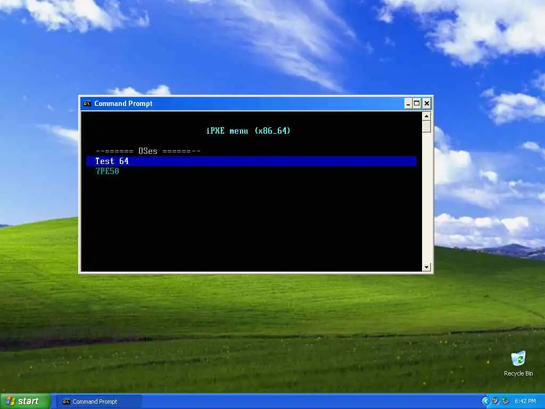The height and width of the screenshot is (409, 545).
Task: Click the 6:42 PM taskbar clock
Action: (x=525, y=402)
